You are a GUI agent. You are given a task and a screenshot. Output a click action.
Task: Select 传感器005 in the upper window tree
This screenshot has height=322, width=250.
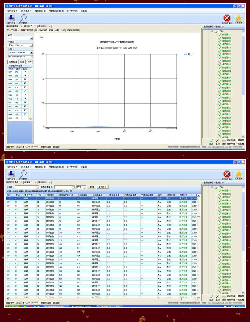pyautogui.click(x=226, y=48)
